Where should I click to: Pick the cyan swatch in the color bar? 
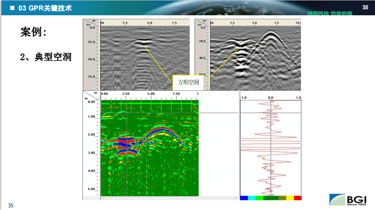(x=251, y=198)
